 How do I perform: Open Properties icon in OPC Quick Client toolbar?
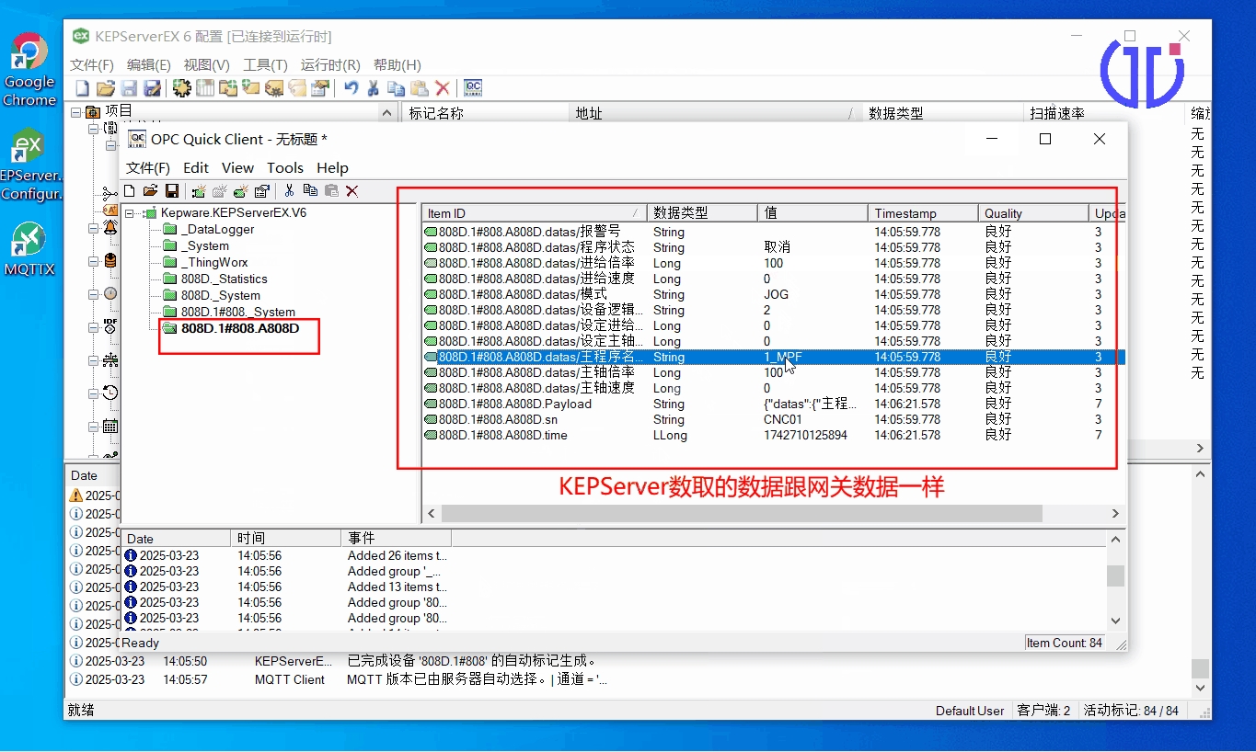[262, 191]
